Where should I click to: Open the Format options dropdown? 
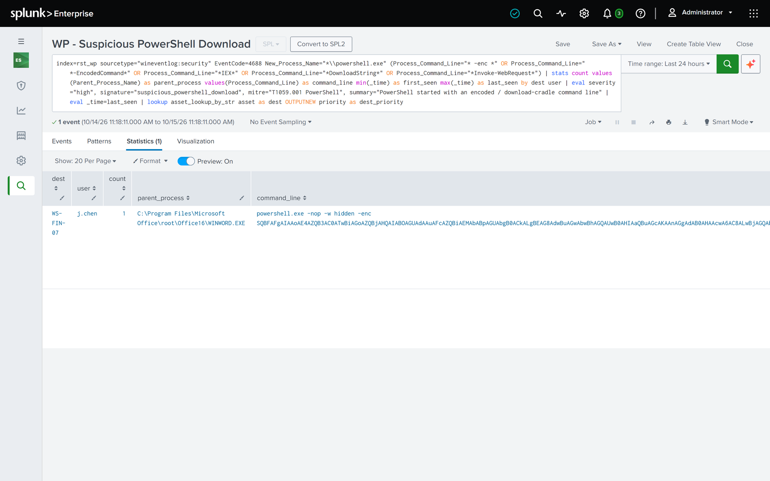[150, 161]
